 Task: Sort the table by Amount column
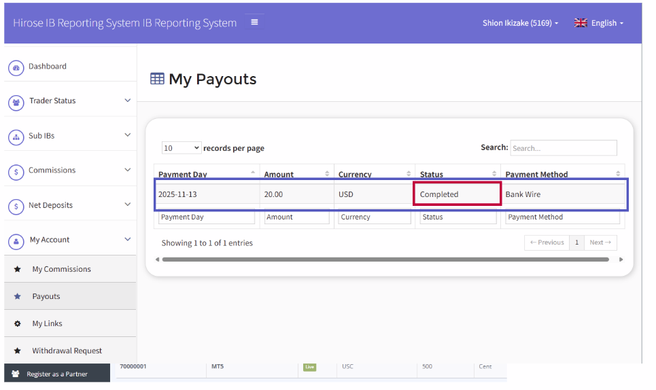click(296, 174)
